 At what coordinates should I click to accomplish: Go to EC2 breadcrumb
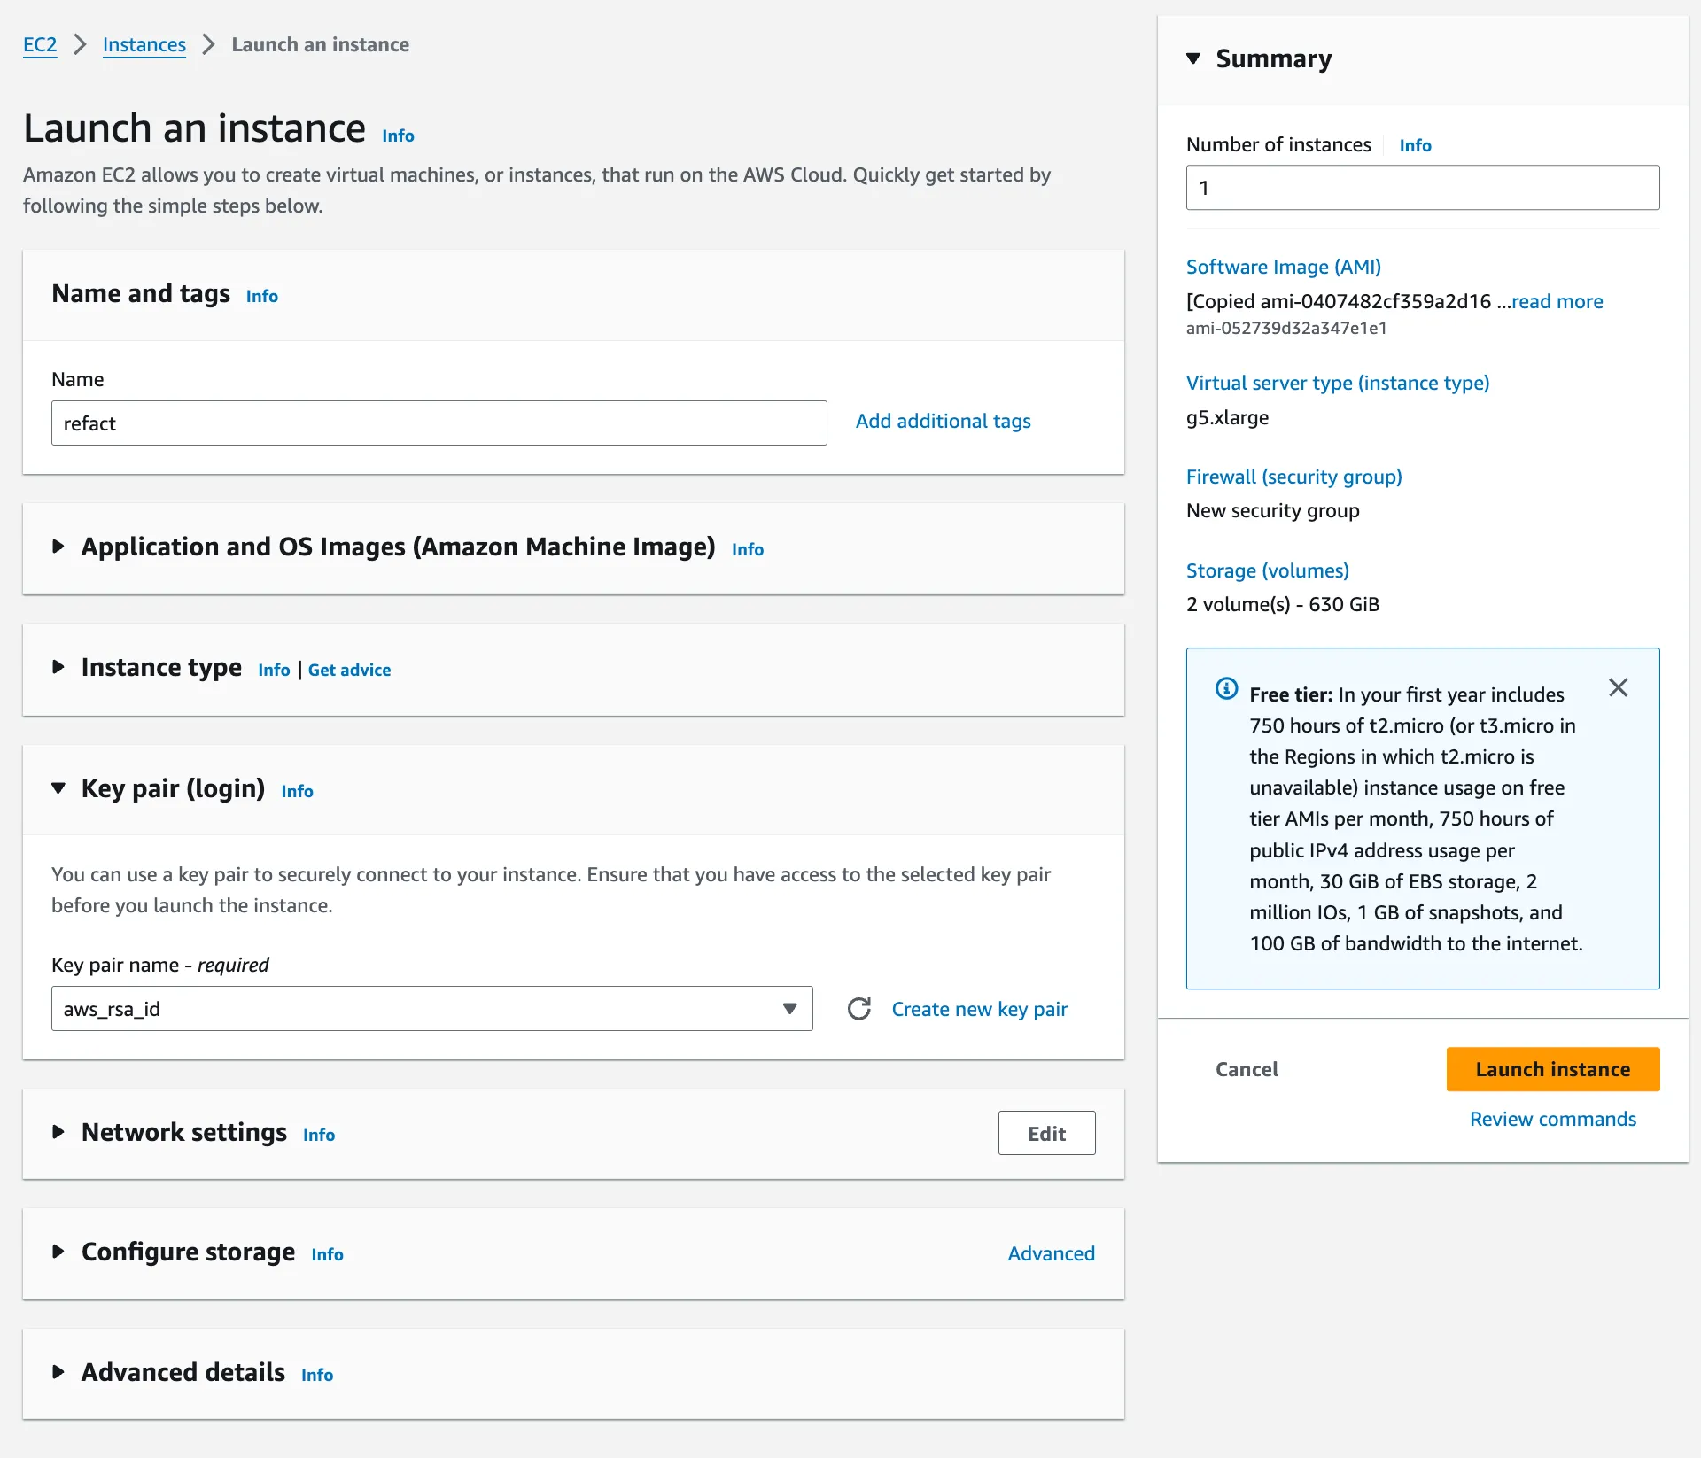click(40, 44)
